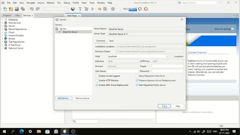The height and width of the screenshot is (135, 240).
Task: Expand the Servers node in Services panel
Action: (x=2, y=26)
